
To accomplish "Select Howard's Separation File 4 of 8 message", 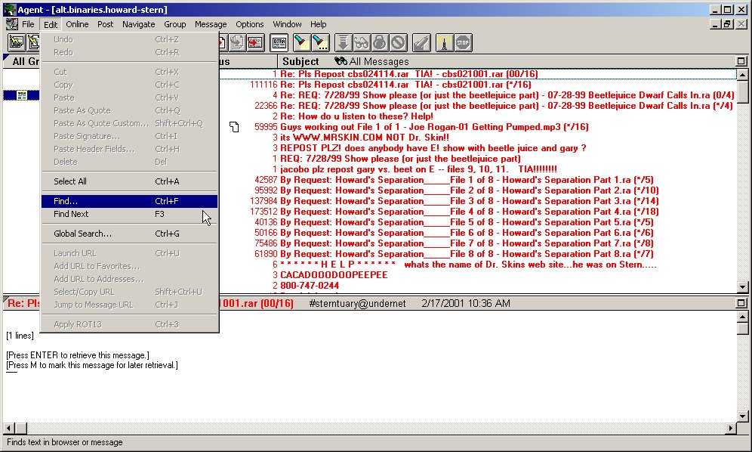I will tap(470, 212).
